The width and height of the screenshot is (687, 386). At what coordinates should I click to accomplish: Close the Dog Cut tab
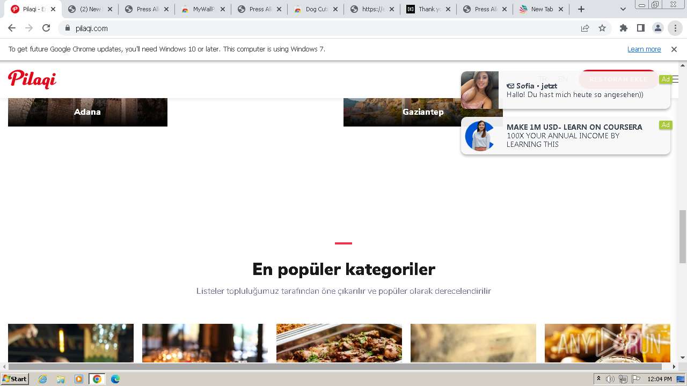click(x=335, y=9)
